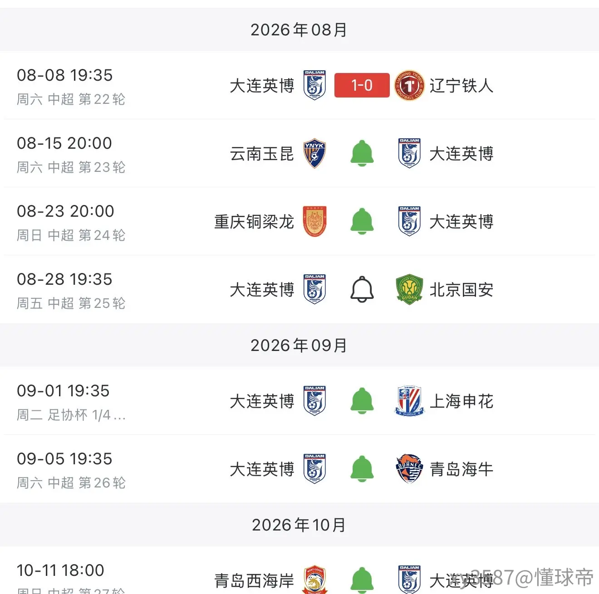Enable the reminder bell for 北京国安 match
Screen dimensions: 599x594
[362, 289]
